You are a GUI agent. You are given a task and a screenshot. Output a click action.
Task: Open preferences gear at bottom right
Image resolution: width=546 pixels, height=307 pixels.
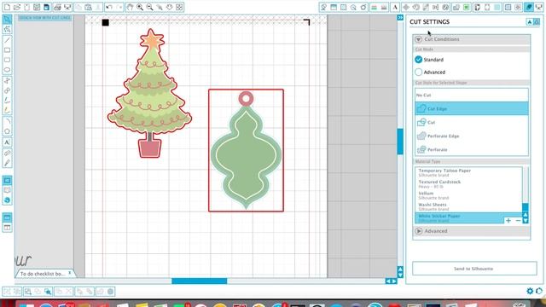530,291
